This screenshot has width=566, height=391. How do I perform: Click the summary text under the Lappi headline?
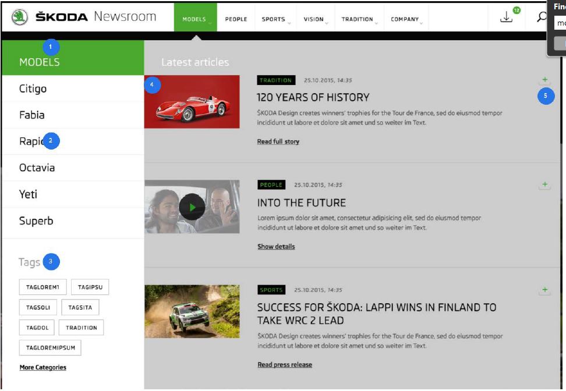tap(380, 341)
